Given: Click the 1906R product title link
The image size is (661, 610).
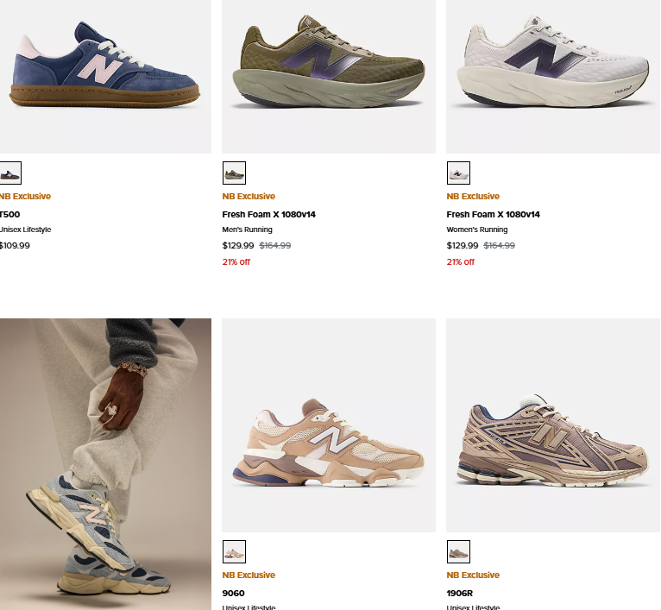Looking at the screenshot, I should point(459,593).
